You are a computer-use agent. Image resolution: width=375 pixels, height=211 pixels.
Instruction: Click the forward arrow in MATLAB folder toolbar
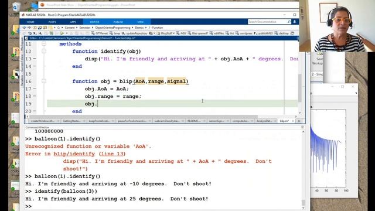pyautogui.click(x=29, y=28)
